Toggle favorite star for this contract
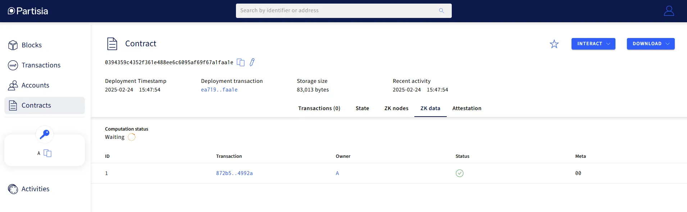Screen dimensions: 687x212 (554, 44)
